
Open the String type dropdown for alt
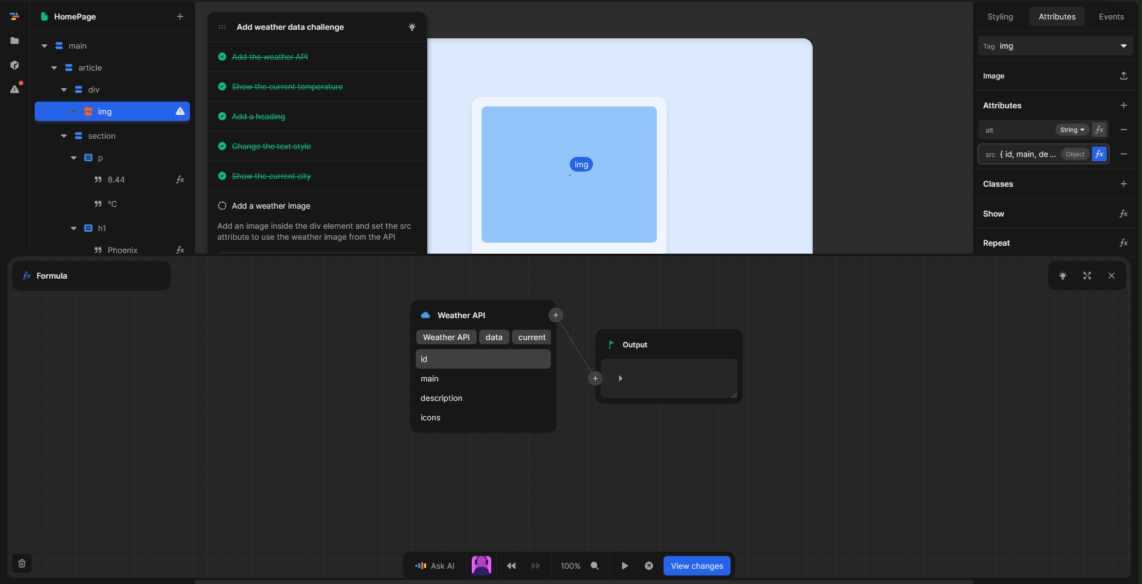1072,130
